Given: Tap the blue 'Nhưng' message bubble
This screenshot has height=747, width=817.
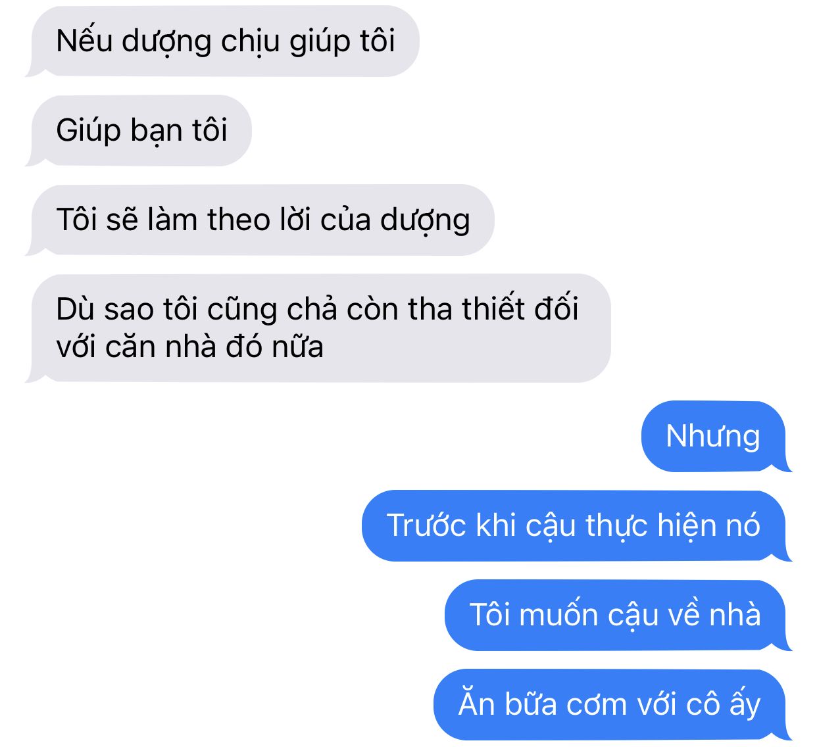Looking at the screenshot, I should pyautogui.click(x=716, y=436).
